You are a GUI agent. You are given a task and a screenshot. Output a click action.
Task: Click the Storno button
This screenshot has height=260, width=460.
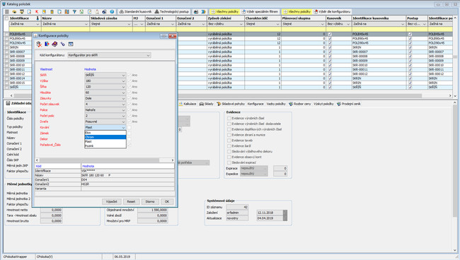[150, 201]
